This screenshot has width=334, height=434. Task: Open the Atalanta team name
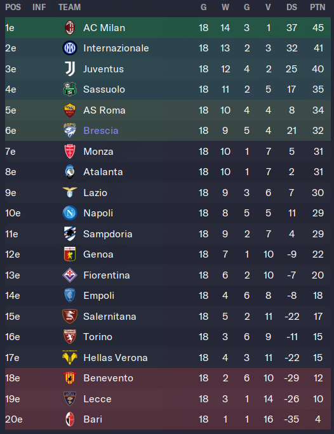pyautogui.click(x=103, y=172)
